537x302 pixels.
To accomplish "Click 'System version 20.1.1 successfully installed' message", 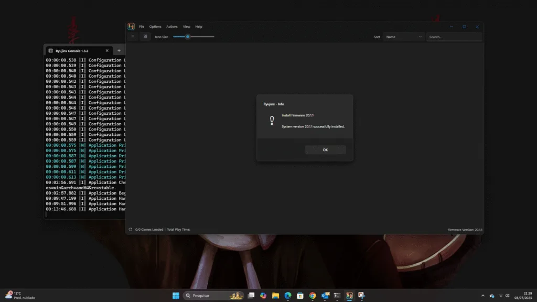I will pyautogui.click(x=313, y=126).
